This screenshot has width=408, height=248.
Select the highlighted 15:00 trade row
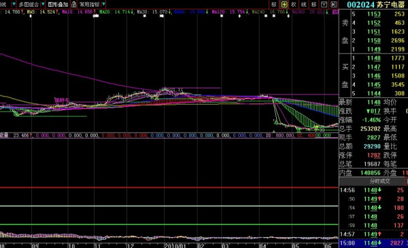click(373, 243)
